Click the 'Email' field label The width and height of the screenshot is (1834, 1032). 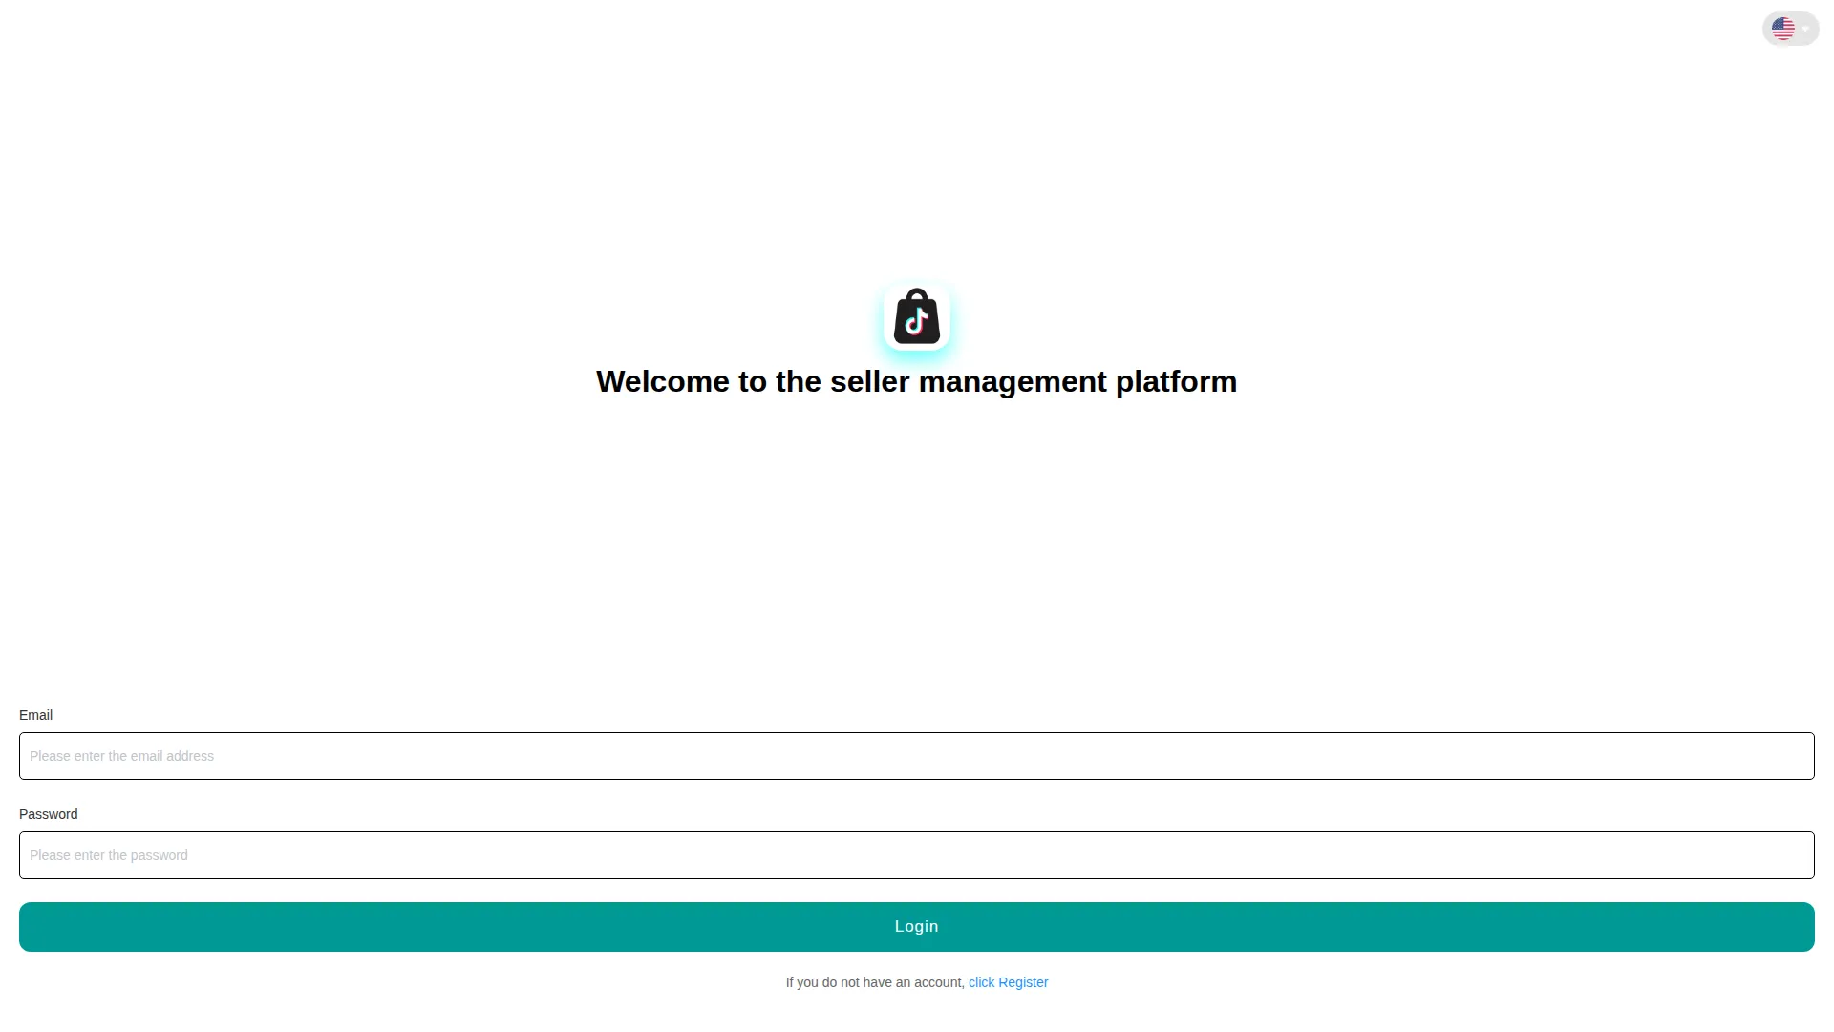[35, 715]
